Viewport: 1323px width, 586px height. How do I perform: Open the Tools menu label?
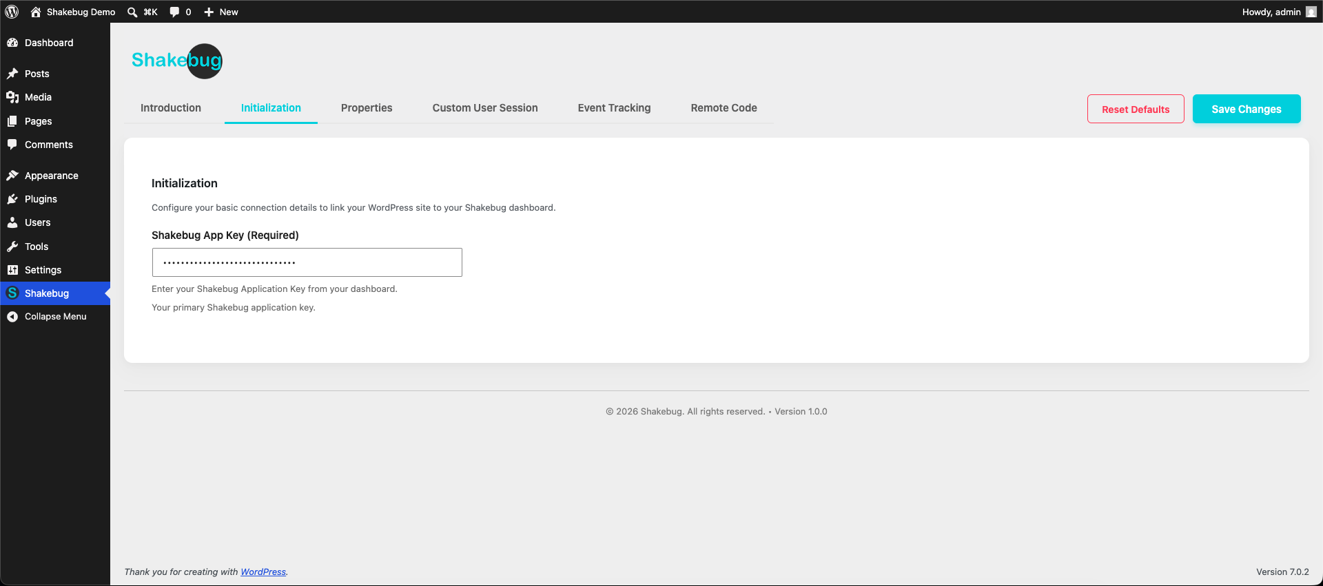click(37, 247)
